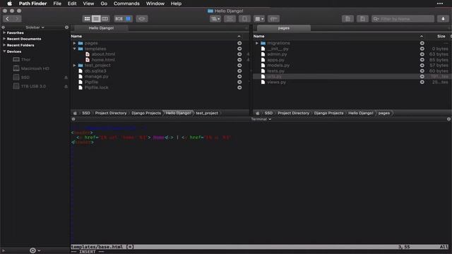Screen dimensions: 452x254
Task: Collapse the Devices sidebar section
Action: (4, 52)
